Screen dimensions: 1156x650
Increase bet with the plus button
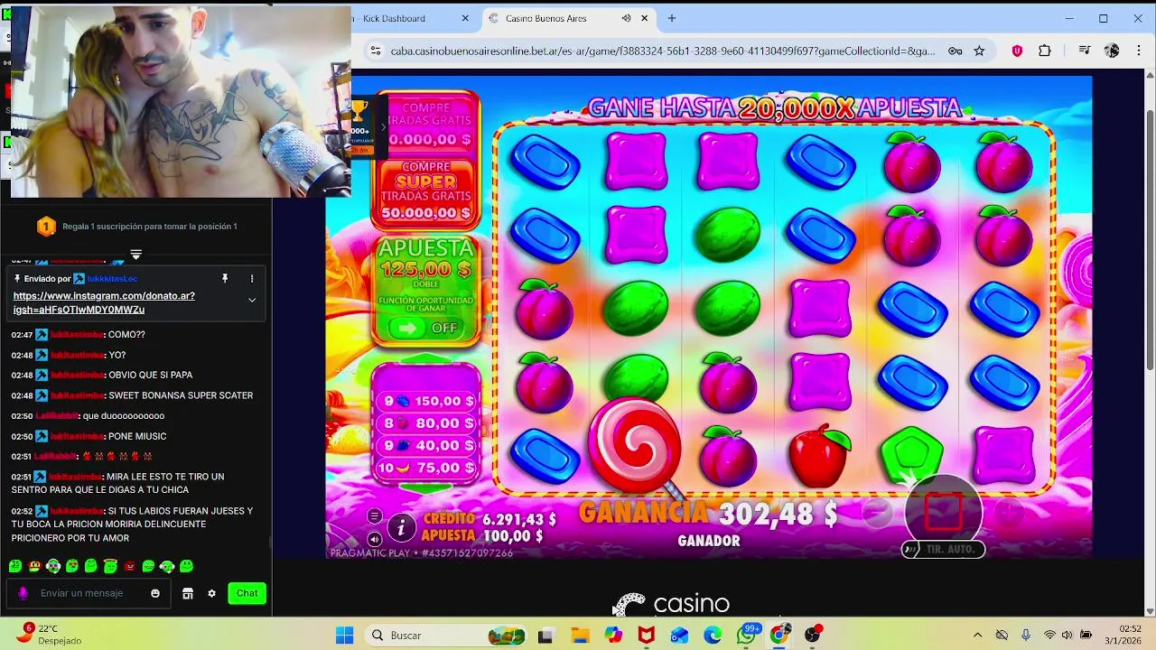[x=1010, y=513]
